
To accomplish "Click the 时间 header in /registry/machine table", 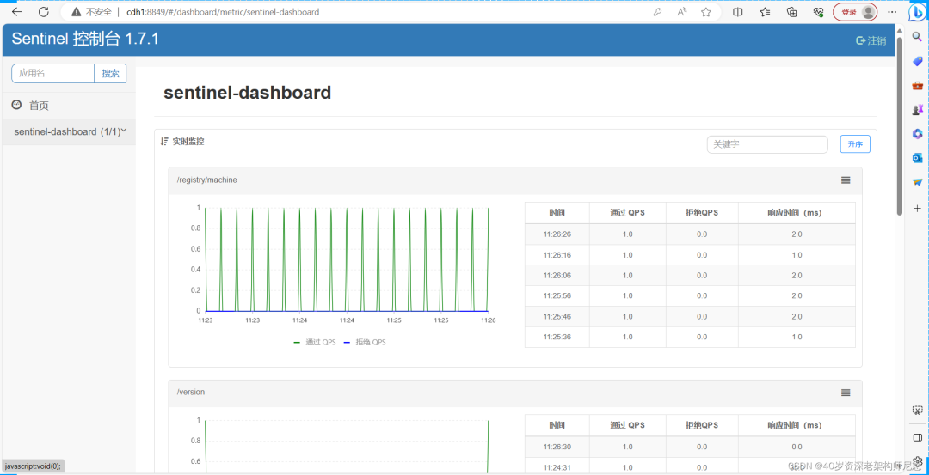I will pos(557,213).
